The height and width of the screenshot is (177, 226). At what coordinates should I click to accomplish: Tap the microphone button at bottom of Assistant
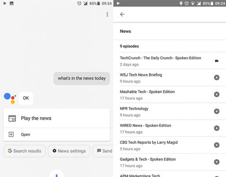point(57,174)
